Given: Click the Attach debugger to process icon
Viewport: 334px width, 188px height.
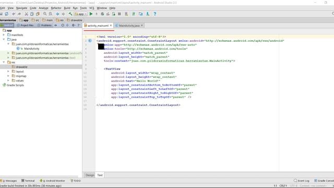Looking at the screenshot, I should pos(114,14).
